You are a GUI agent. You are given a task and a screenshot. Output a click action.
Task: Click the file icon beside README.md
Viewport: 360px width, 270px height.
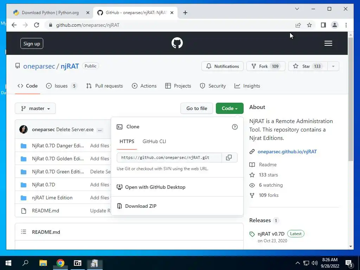click(24, 211)
